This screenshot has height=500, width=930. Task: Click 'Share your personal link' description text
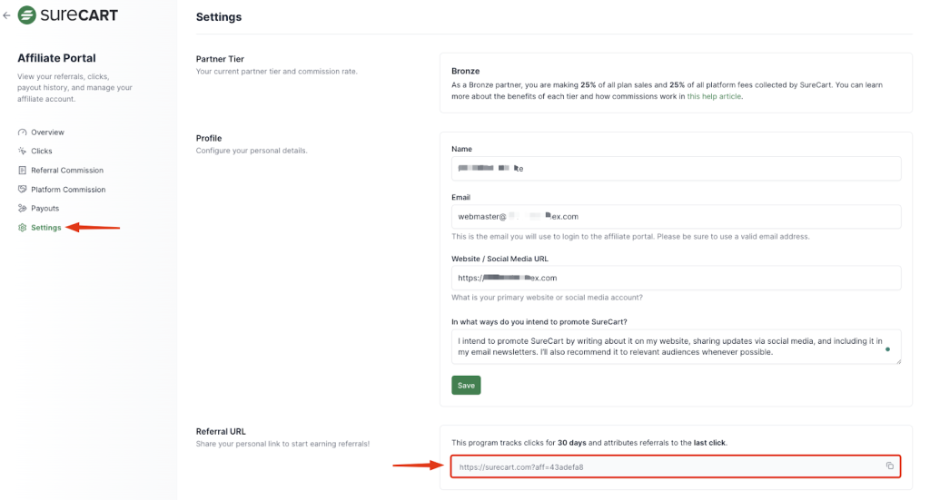(x=283, y=444)
